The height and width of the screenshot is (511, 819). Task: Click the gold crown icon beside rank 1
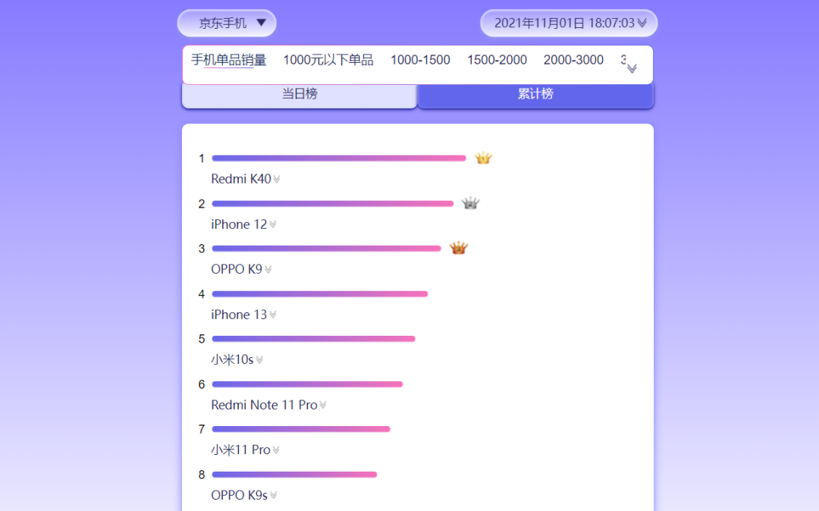[483, 158]
